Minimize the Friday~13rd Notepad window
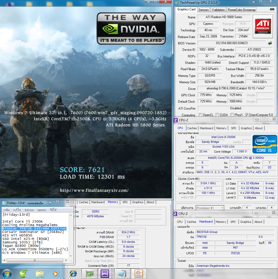278x279 pixels. click(50, 202)
